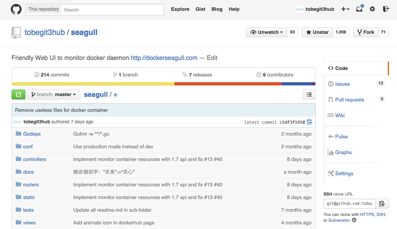
Task: Click the controllers folder icon
Action: click(x=18, y=159)
